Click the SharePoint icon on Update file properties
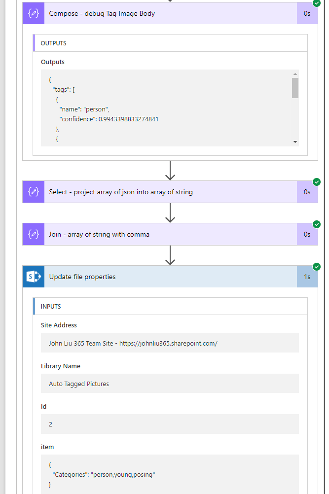This screenshot has height=494, width=329. 34,277
